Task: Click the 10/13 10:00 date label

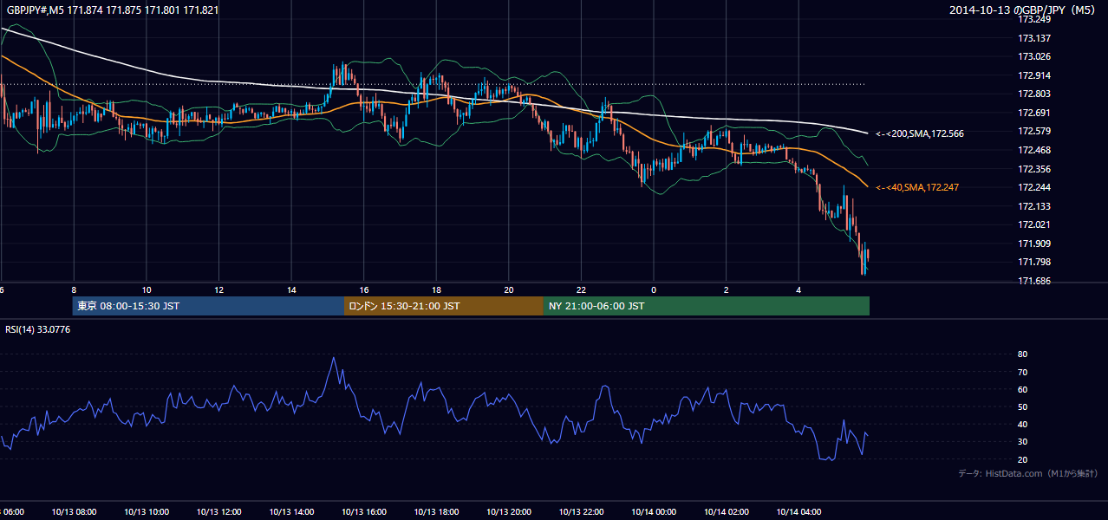Action: 147,511
